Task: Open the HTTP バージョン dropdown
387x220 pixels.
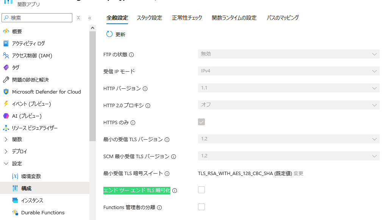Action: (289, 88)
